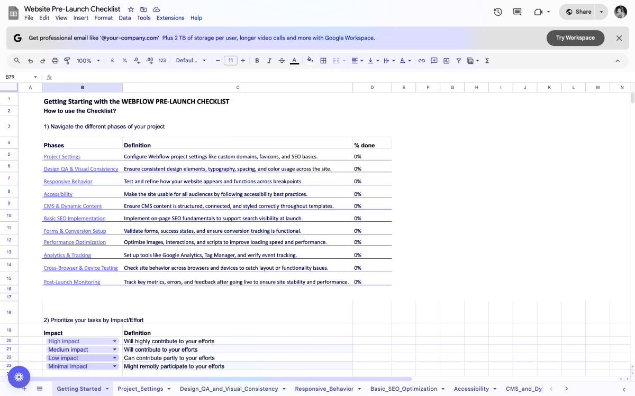Click the search menus magnifier icon
Image resolution: width=635 pixels, height=396 pixels.
point(17,61)
